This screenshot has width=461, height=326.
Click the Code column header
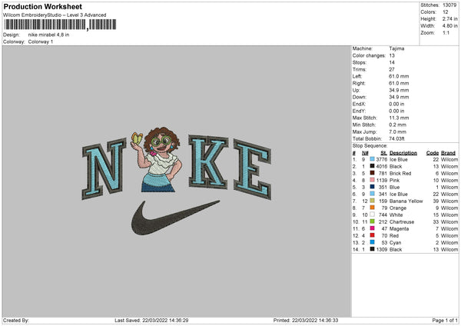[x=432, y=153]
